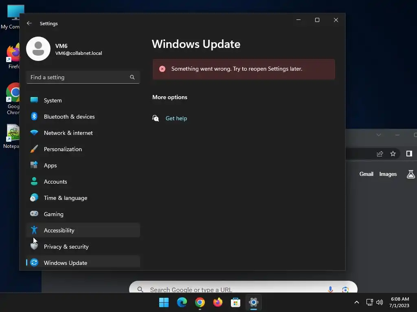Toggle Chrome's side panel icon
This screenshot has width=417, height=312.
pyautogui.click(x=409, y=154)
